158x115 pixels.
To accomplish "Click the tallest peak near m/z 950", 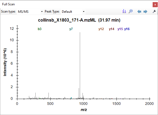I will click(x=80, y=65).
